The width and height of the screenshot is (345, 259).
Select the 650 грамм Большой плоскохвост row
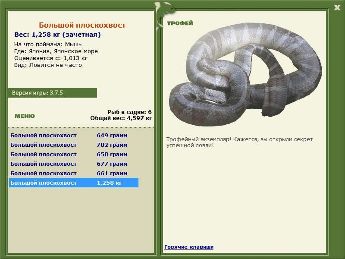73,154
